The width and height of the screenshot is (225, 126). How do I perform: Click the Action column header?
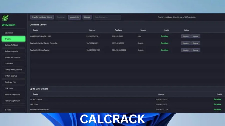point(187,30)
